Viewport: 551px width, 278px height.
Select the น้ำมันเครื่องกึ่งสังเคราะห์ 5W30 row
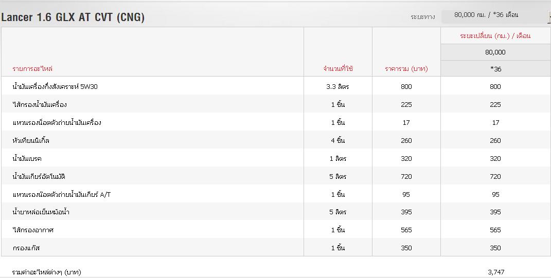click(55, 87)
